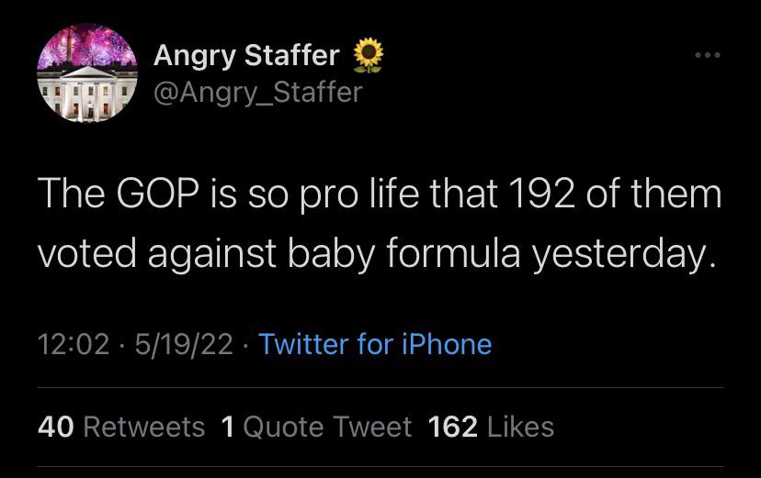
Task: Visit the @Angry_Staffer handle
Action: coord(257,92)
